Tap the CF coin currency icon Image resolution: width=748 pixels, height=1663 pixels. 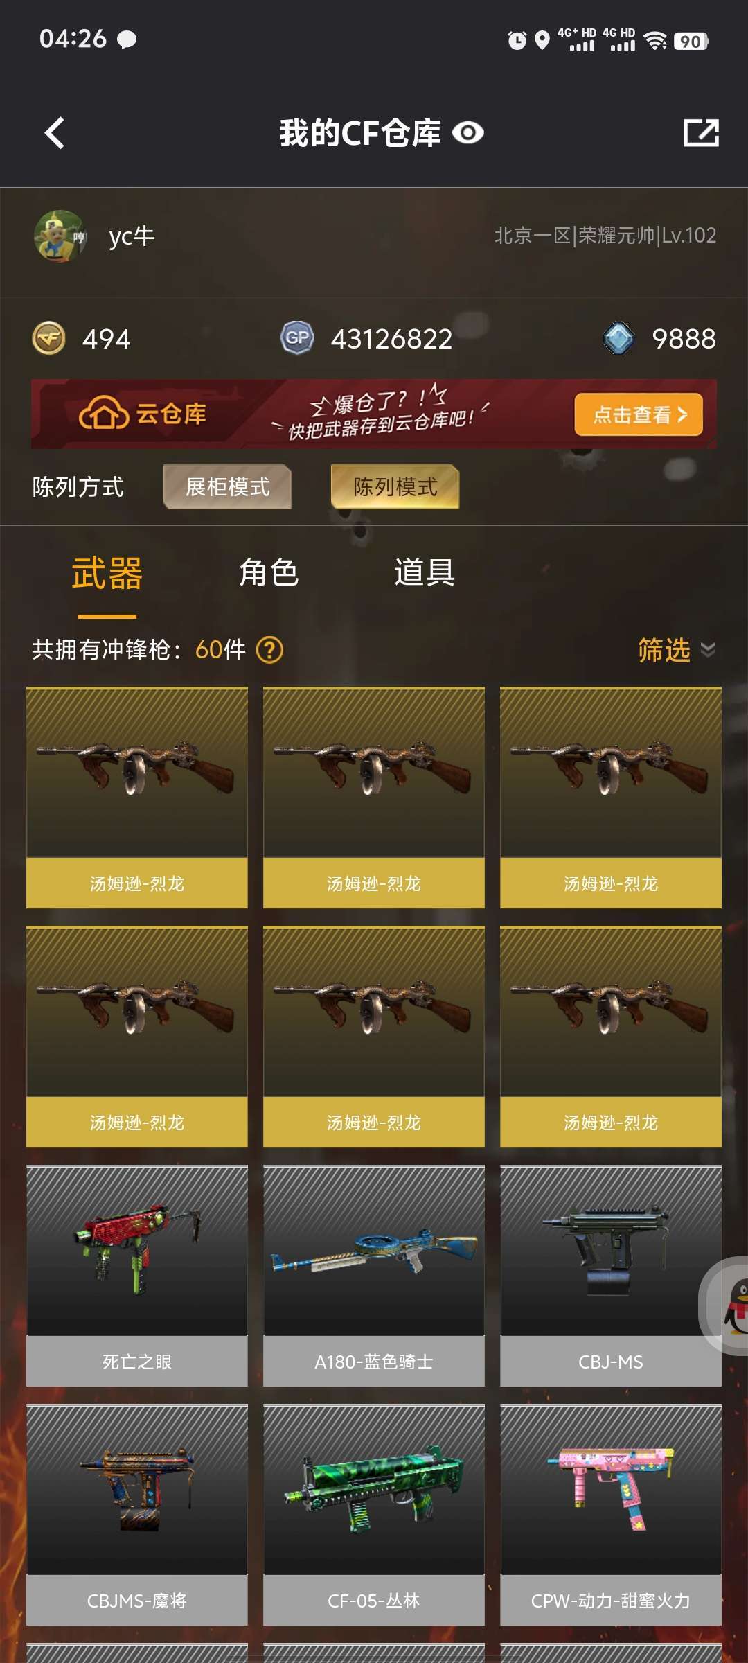pos(49,339)
